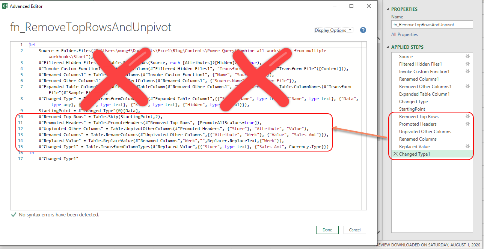Click the query Name input field
The image size is (484, 249).
[x=432, y=24]
